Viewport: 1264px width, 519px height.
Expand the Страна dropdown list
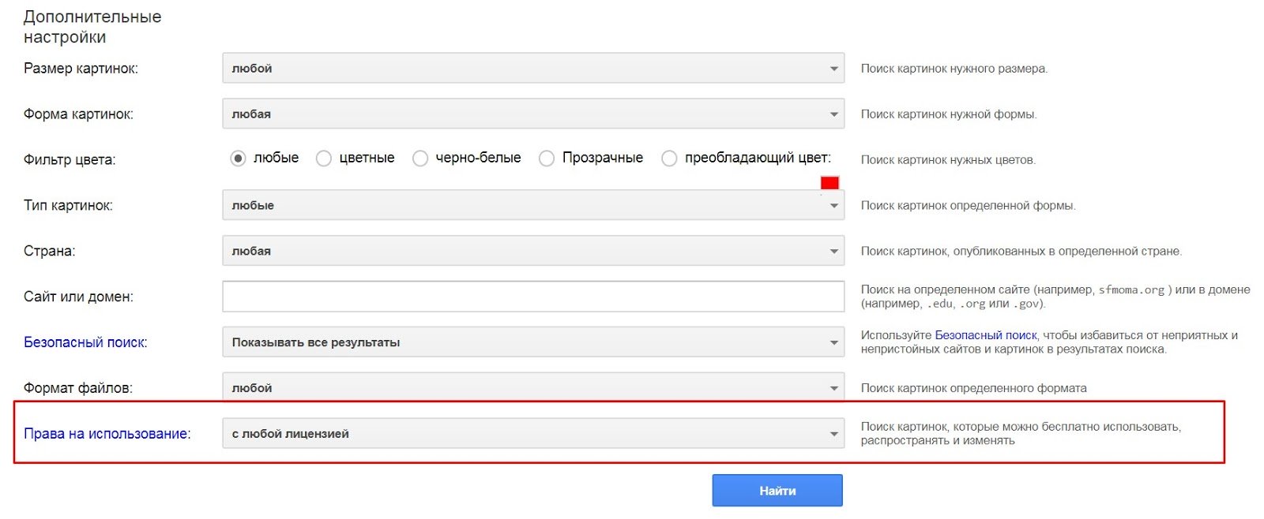(x=532, y=251)
